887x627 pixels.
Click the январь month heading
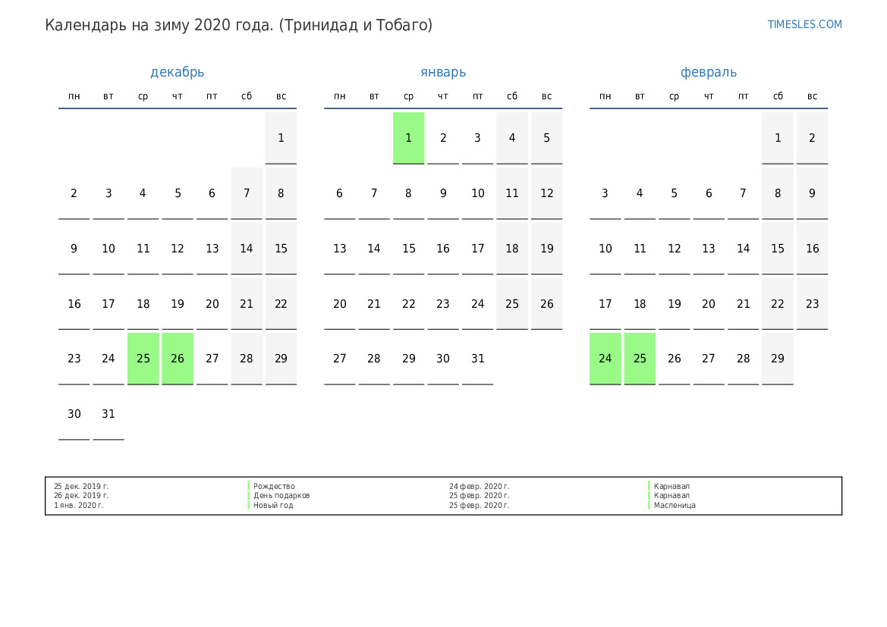[443, 72]
